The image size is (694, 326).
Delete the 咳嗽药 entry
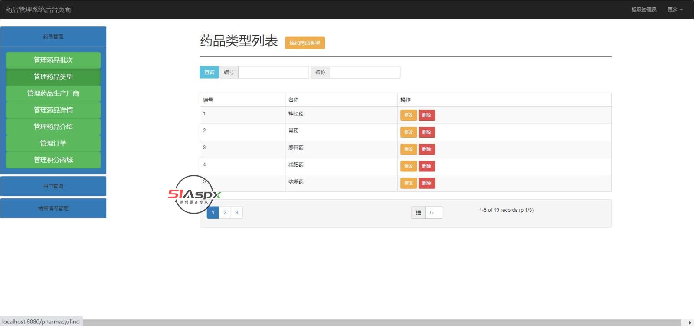[426, 183]
